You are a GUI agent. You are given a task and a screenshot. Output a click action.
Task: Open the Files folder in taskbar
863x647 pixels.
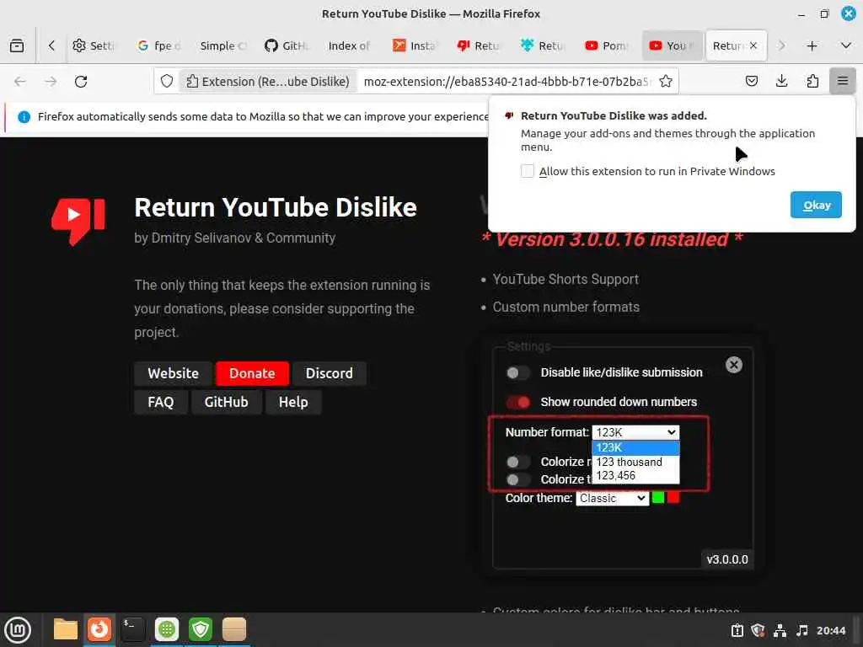coord(66,629)
